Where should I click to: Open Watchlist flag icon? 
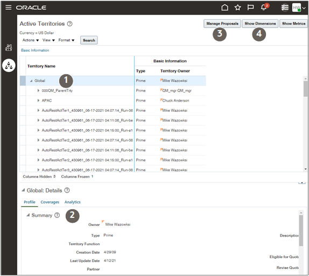point(250,8)
